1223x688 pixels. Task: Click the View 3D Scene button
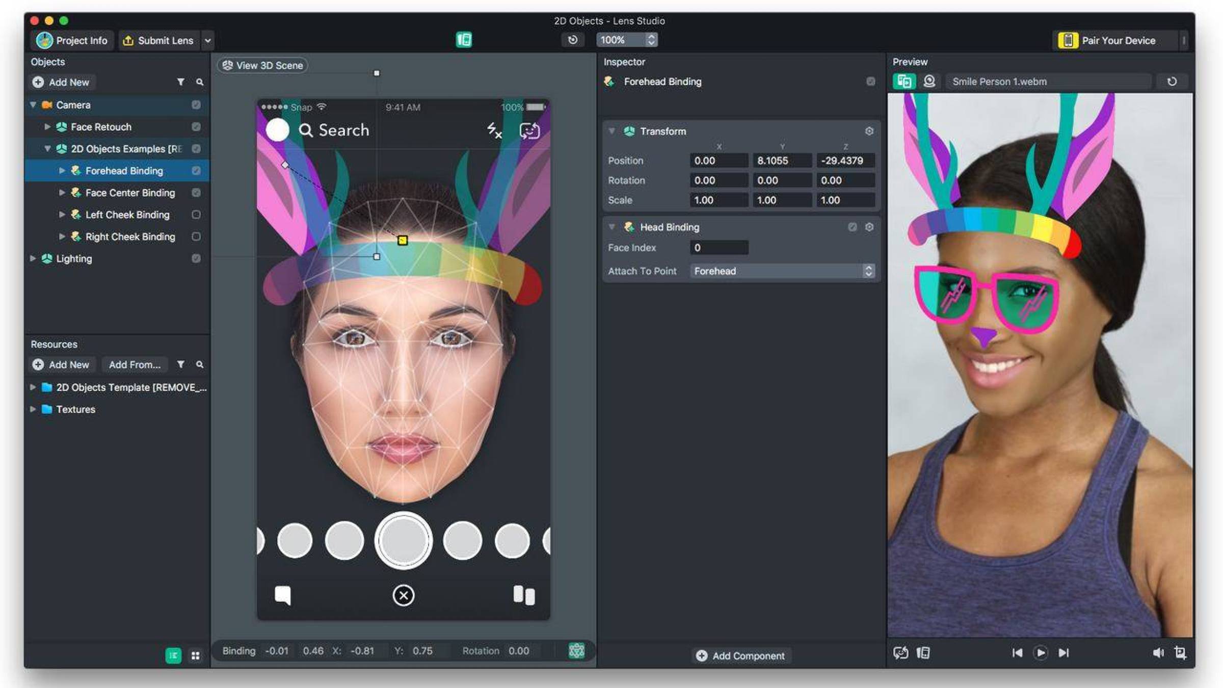click(x=263, y=65)
